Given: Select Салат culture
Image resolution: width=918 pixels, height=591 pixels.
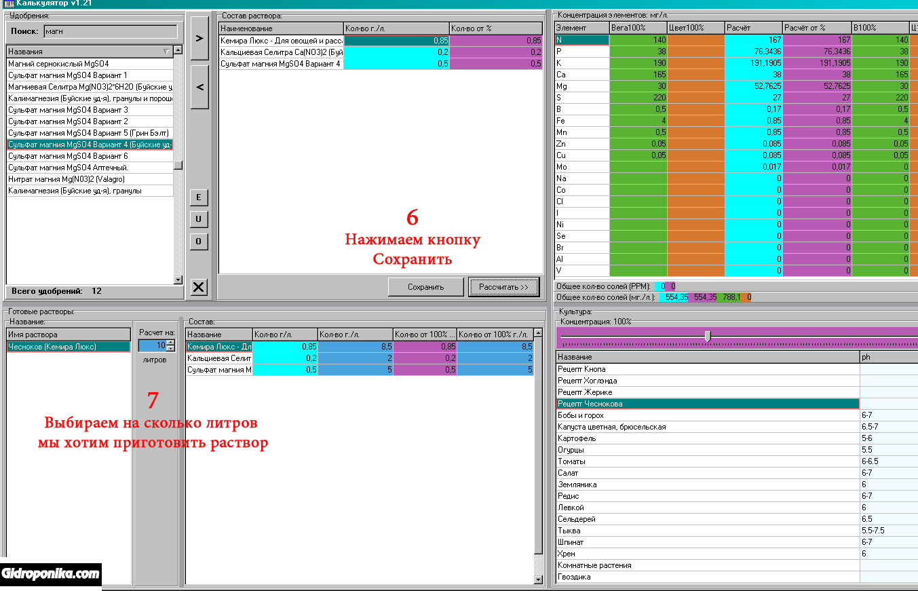Looking at the screenshot, I should pyautogui.click(x=708, y=473).
